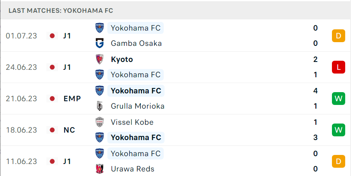Open the Vissel Kobe team link

tap(132, 122)
